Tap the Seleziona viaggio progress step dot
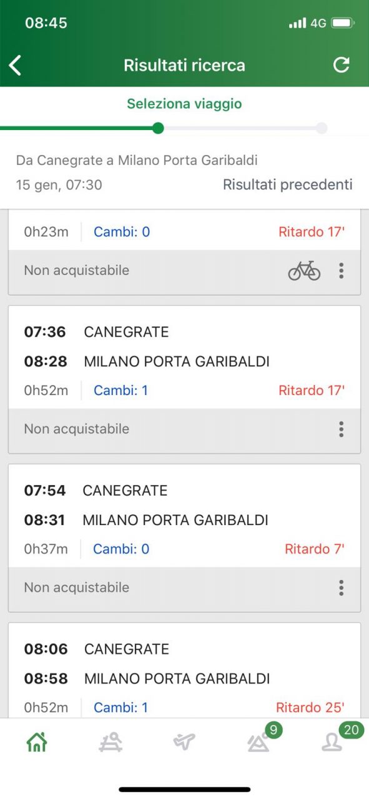This screenshot has height=800, width=369. 158,128
